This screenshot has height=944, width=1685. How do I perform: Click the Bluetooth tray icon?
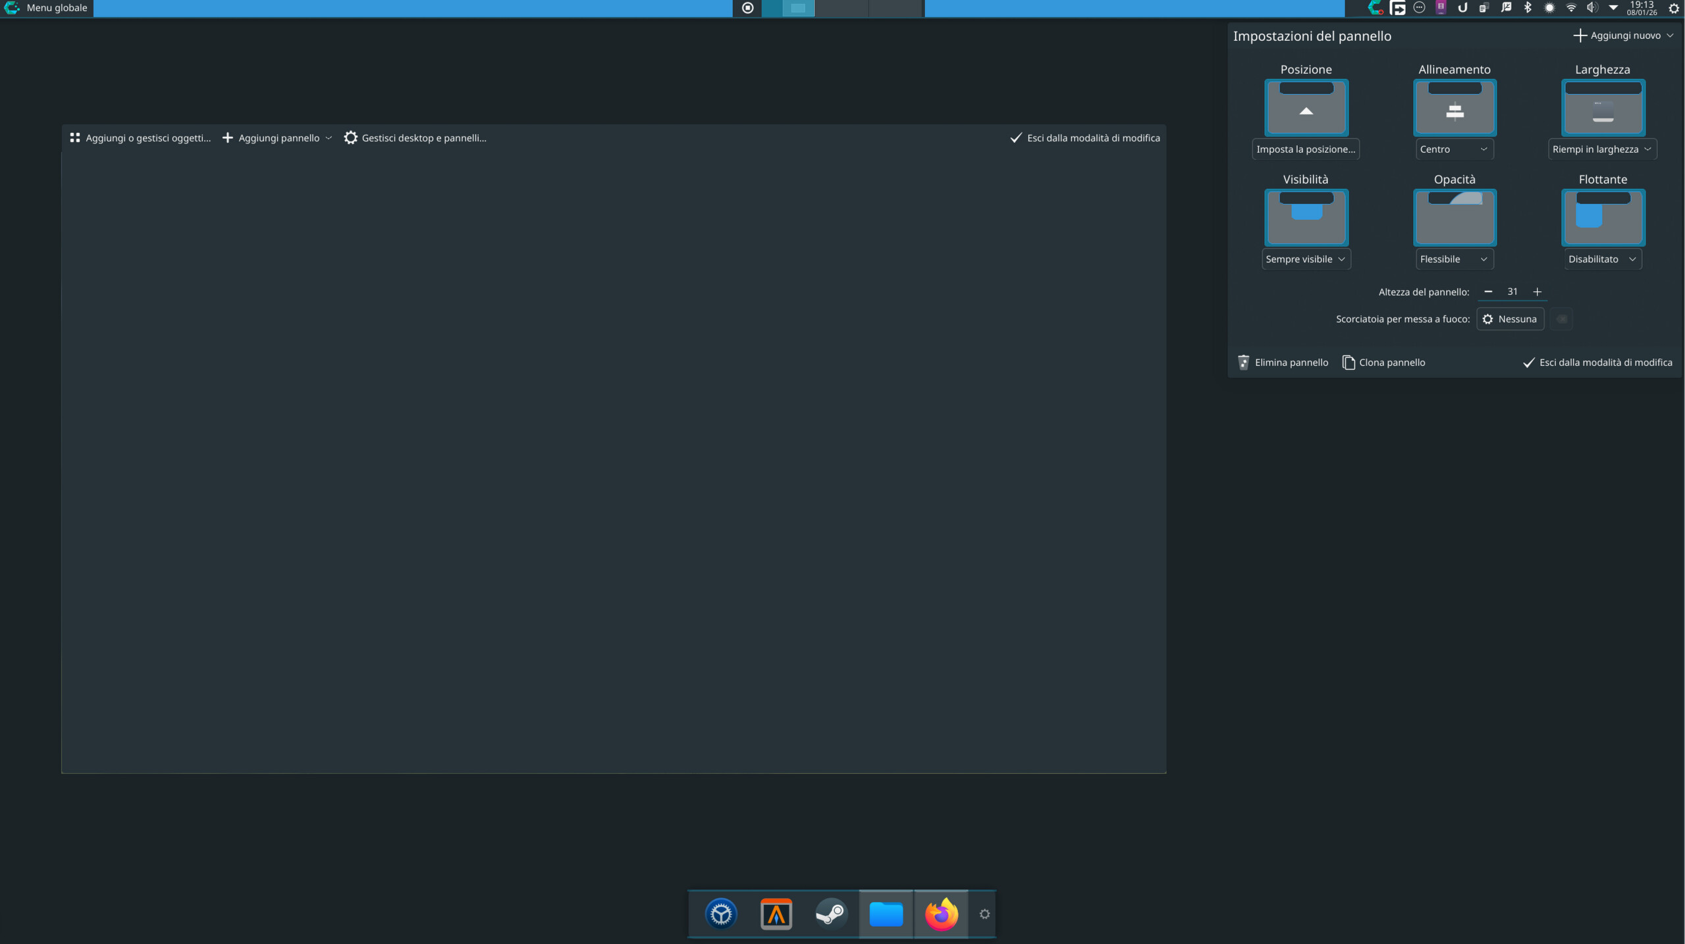(1528, 8)
